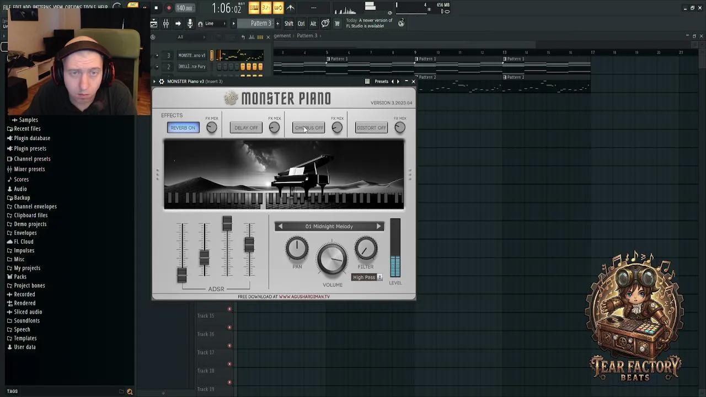The image size is (706, 397).
Task: Enable the Delay effect
Action: [246, 128]
